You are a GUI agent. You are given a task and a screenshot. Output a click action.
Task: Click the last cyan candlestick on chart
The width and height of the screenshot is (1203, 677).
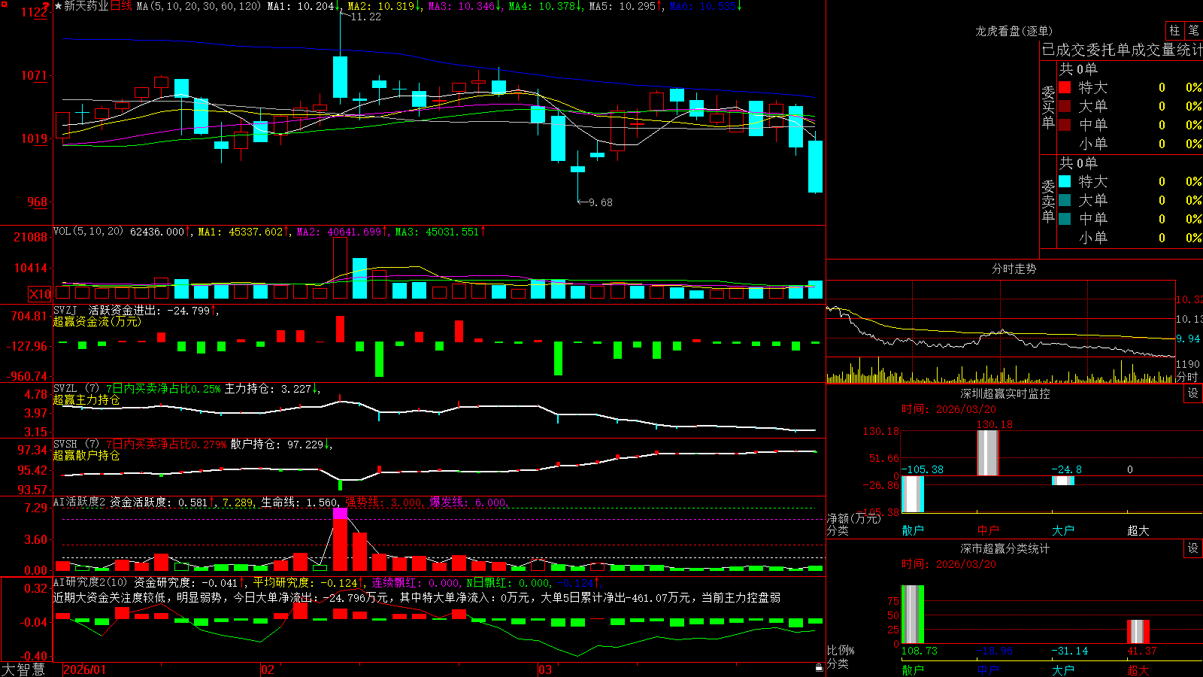pyautogui.click(x=815, y=166)
